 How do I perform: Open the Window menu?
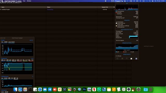(x=29, y=1)
